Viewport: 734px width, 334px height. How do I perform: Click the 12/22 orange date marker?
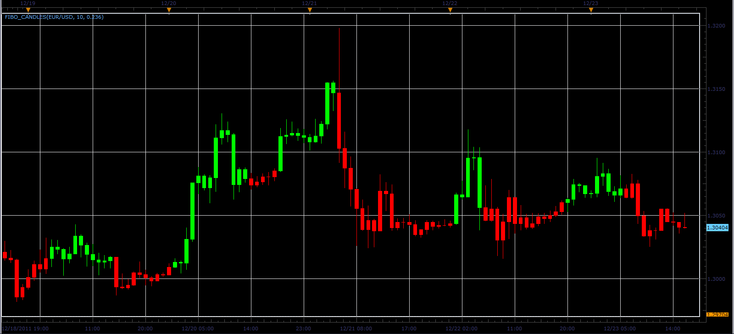click(450, 10)
